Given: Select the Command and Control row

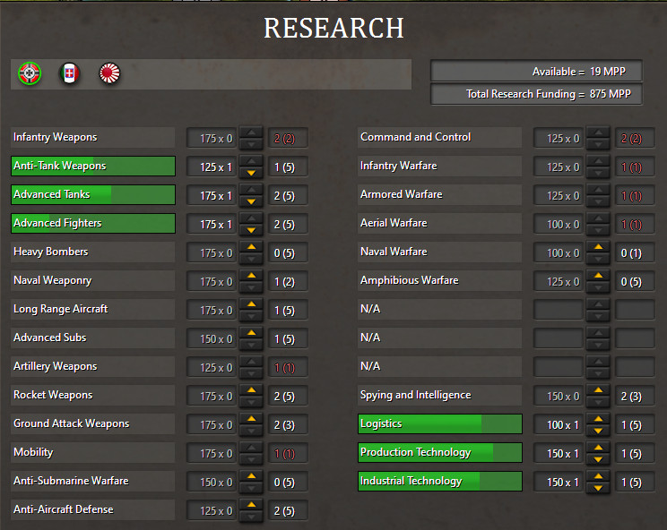Looking at the screenshot, I should click(440, 137).
